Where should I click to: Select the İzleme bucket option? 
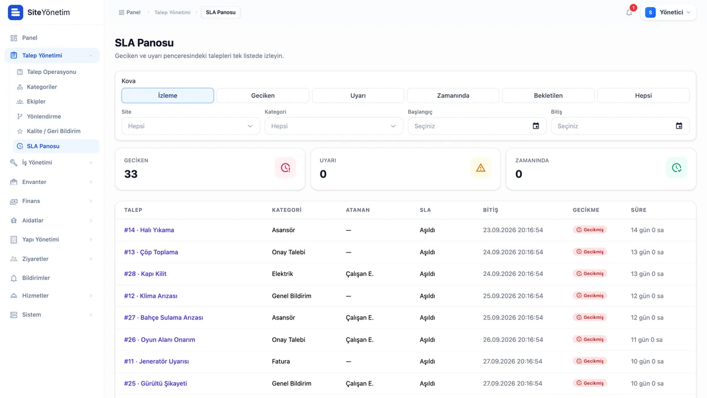click(167, 96)
